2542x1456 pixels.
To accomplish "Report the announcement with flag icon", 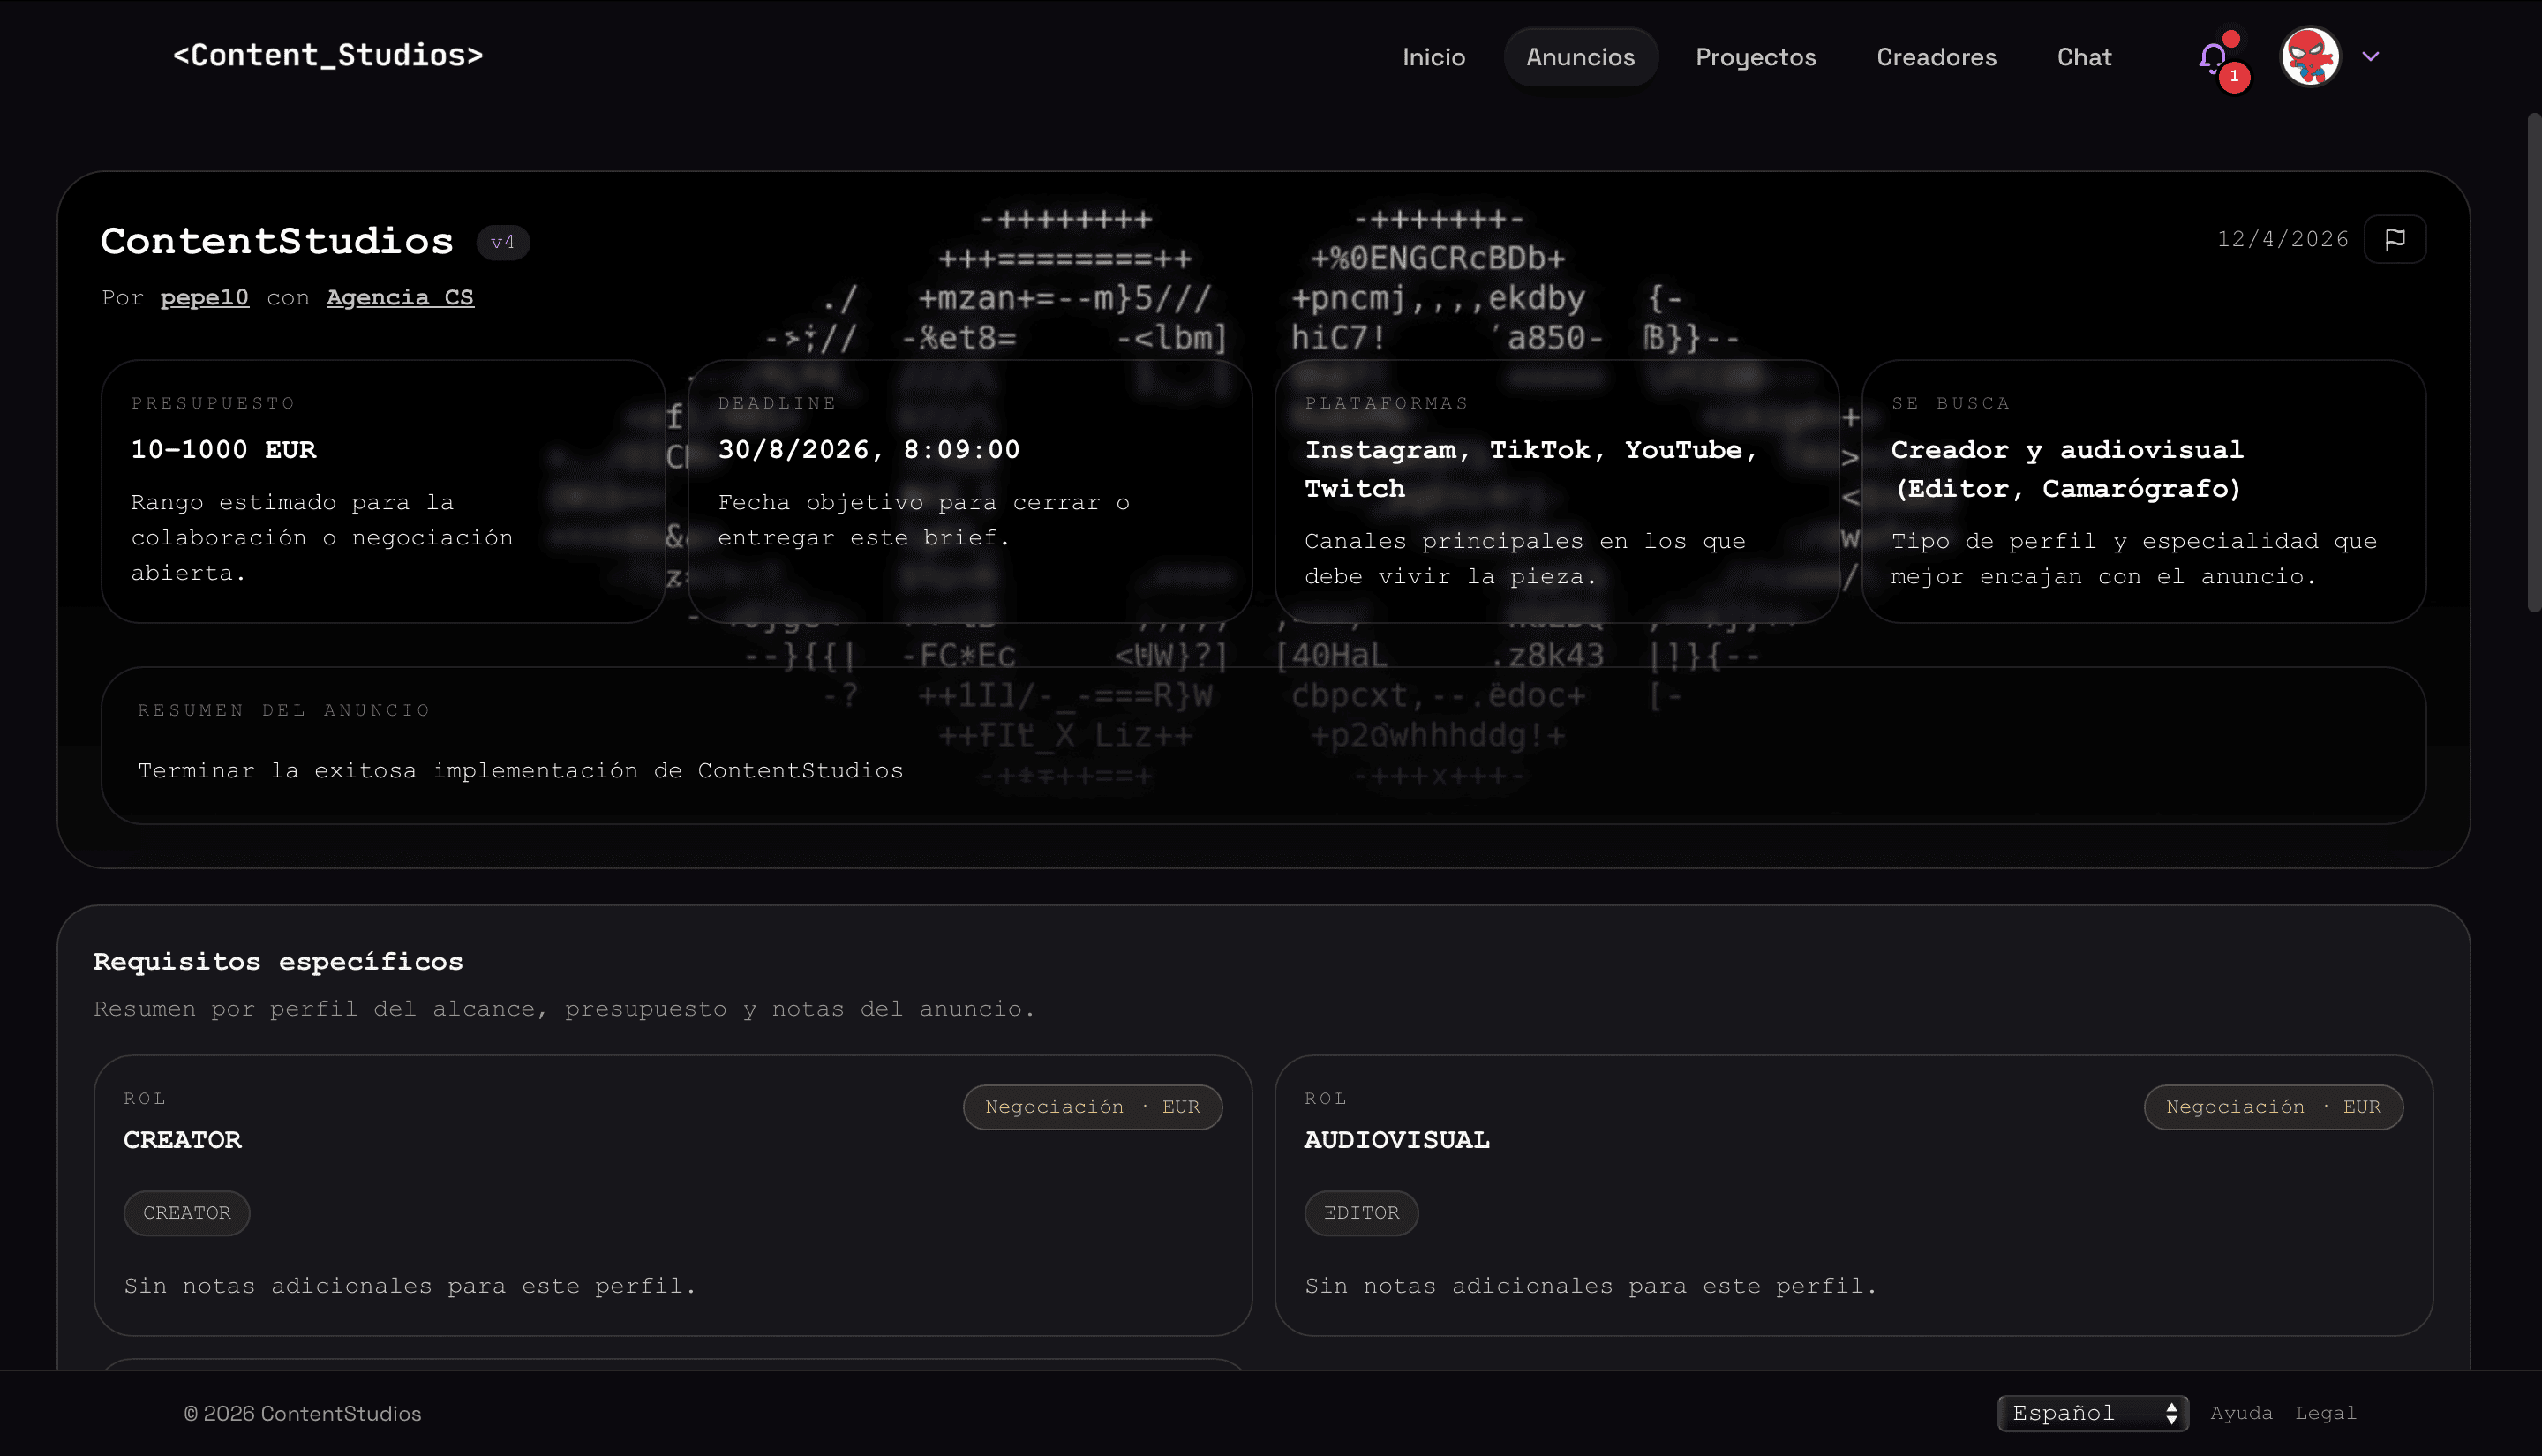I will coord(2394,239).
